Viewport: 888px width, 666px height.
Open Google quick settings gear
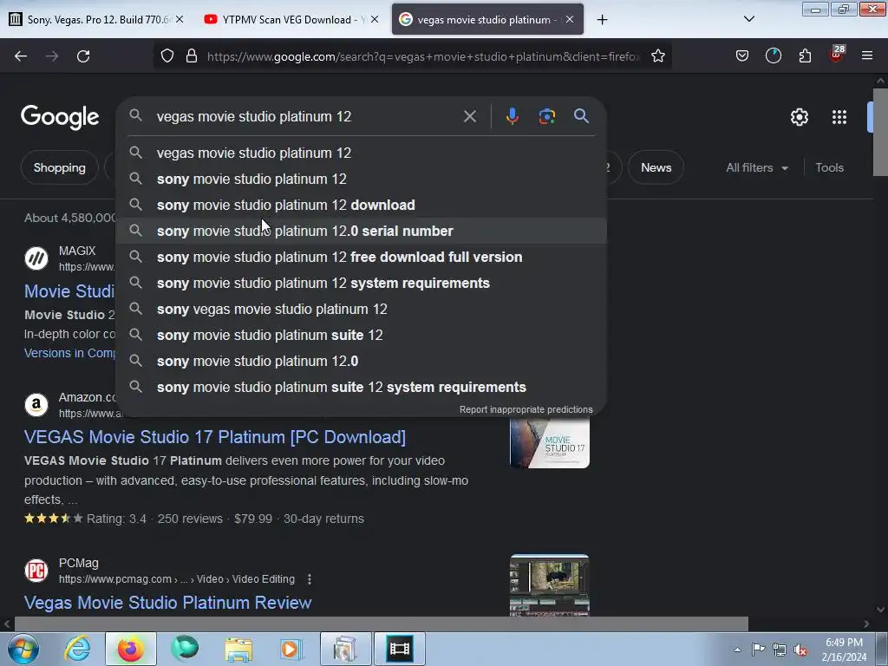click(799, 117)
